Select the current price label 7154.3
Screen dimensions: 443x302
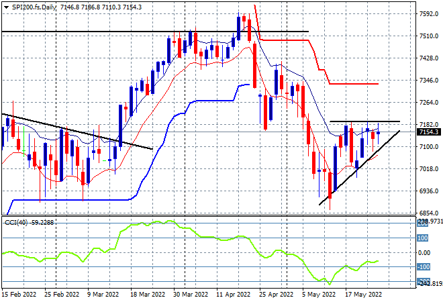pyautogui.click(x=429, y=132)
